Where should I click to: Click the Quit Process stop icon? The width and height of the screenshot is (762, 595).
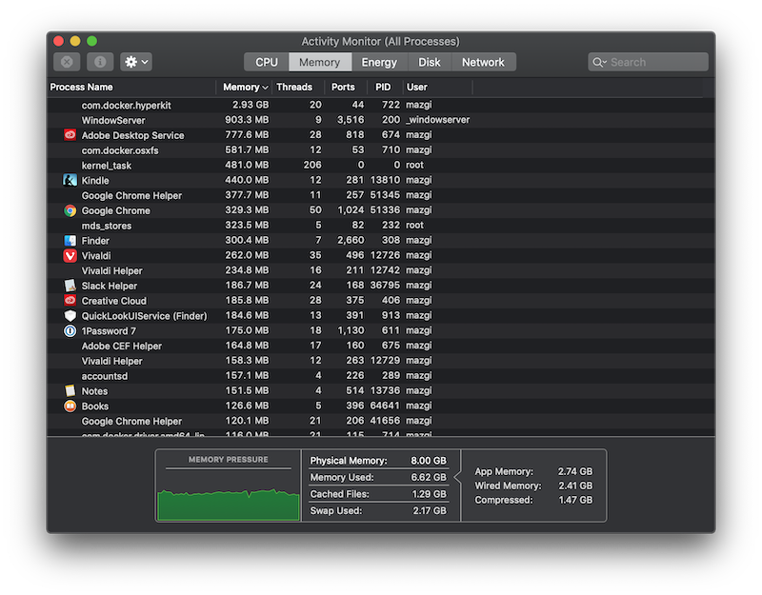tap(67, 62)
